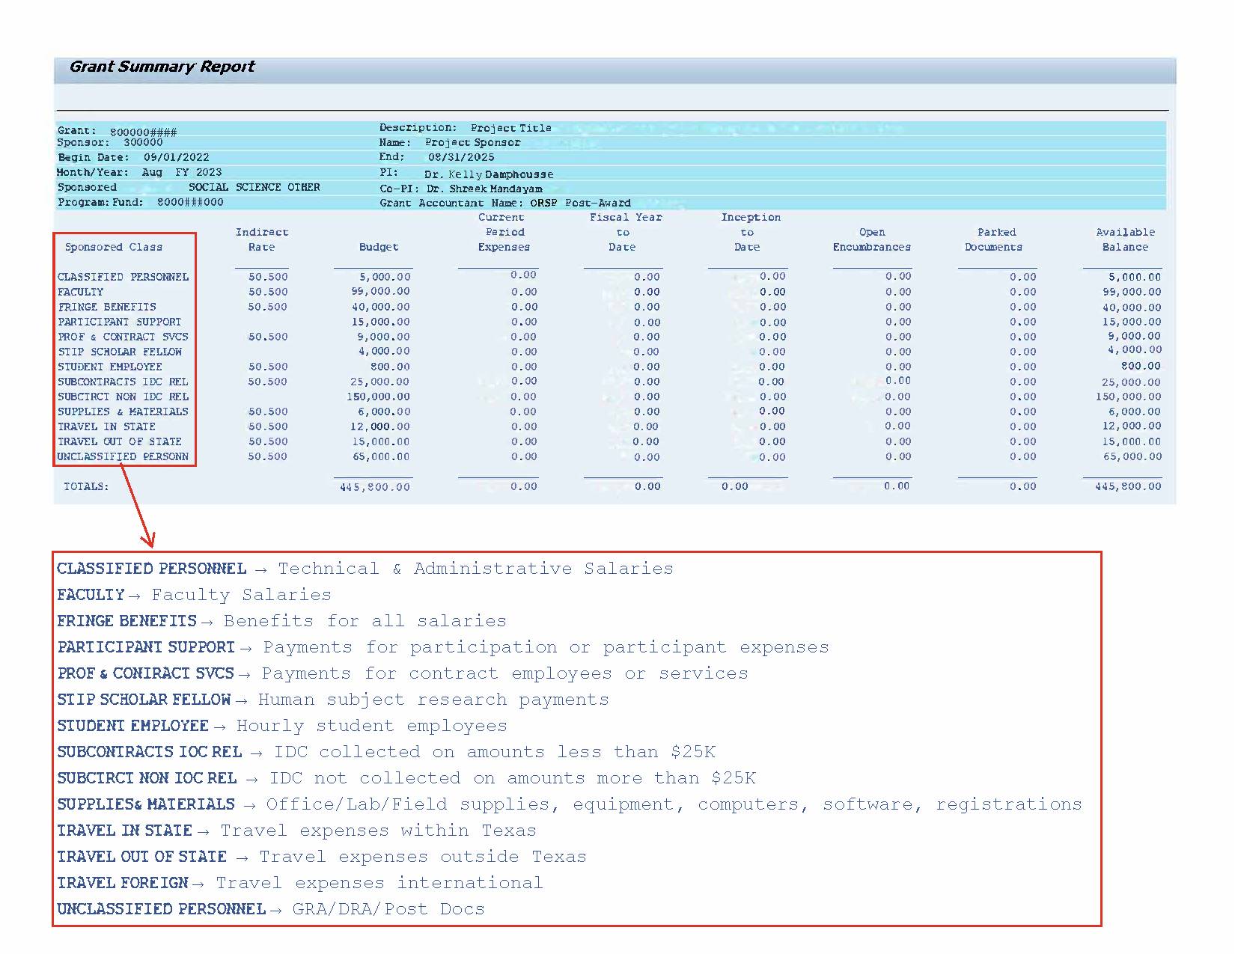This screenshot has height=954, width=1235.
Task: Select the 'Indirect Rate' column header
Action: (x=262, y=239)
